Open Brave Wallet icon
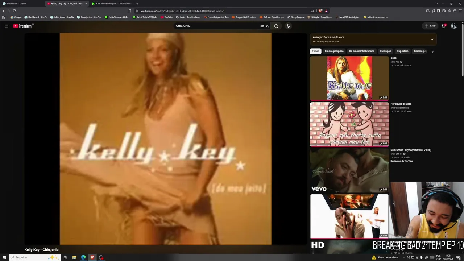This screenshot has height=261, width=464. (x=444, y=11)
